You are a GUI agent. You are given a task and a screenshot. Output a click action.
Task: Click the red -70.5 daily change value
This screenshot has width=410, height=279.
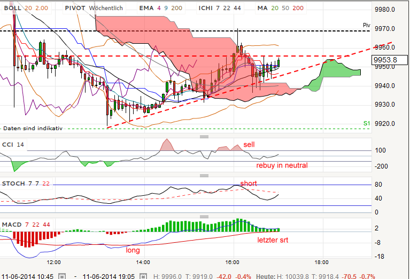350,276
